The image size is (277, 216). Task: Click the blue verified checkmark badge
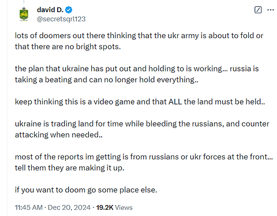[x=69, y=10]
